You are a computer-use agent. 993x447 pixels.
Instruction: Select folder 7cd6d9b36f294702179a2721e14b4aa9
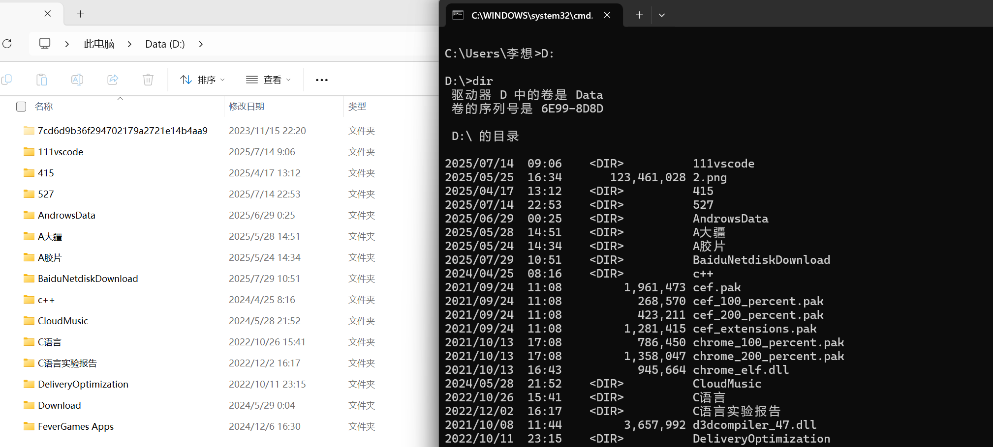click(123, 131)
